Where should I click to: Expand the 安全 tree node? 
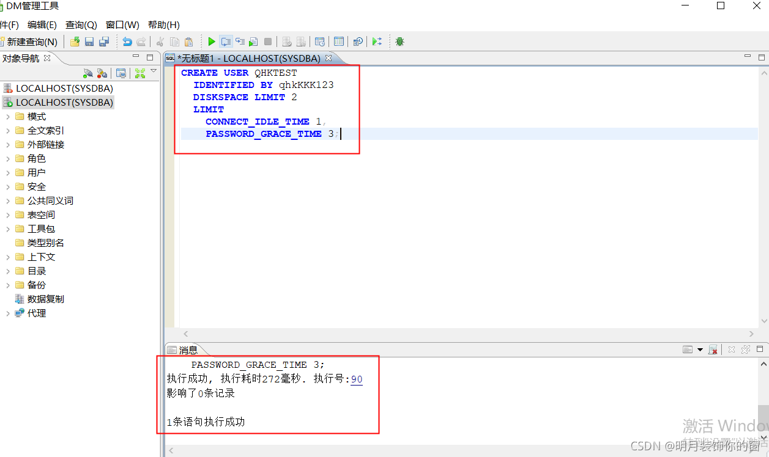pyautogui.click(x=7, y=186)
